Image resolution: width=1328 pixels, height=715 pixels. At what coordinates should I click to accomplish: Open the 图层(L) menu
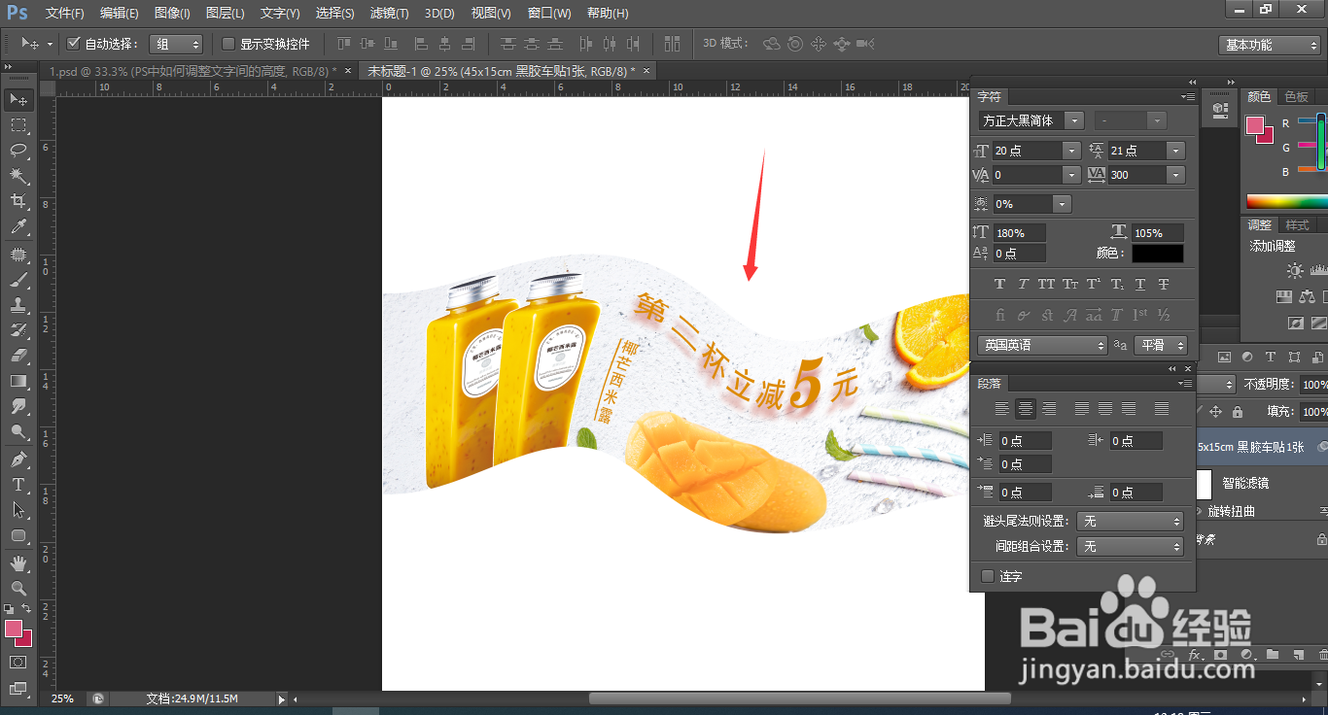click(x=226, y=13)
